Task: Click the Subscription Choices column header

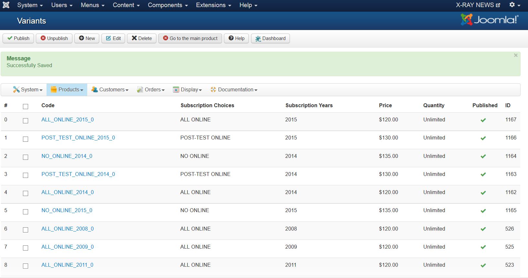Action: pyautogui.click(x=207, y=106)
